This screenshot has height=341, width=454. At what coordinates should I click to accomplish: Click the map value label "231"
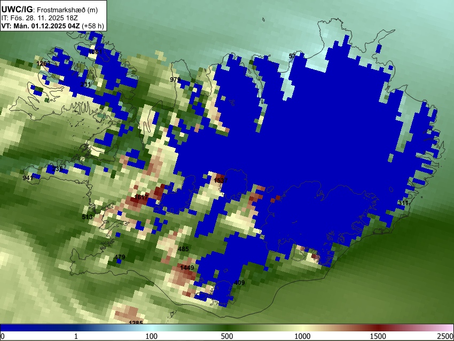(x=85, y=84)
